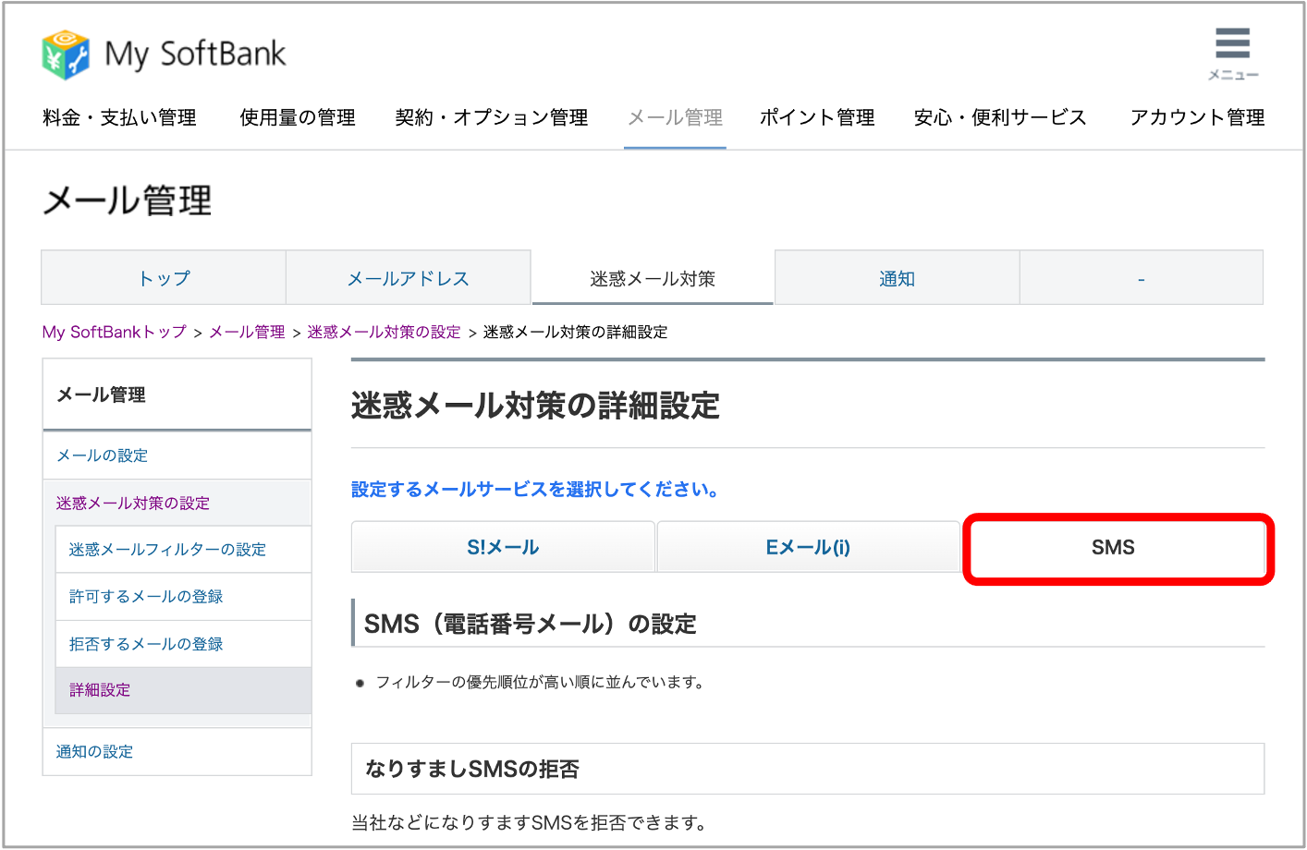Image resolution: width=1307 pixels, height=850 pixels.
Task: Click the 当社などになりすますSMS description text
Action: pyautogui.click(x=529, y=822)
